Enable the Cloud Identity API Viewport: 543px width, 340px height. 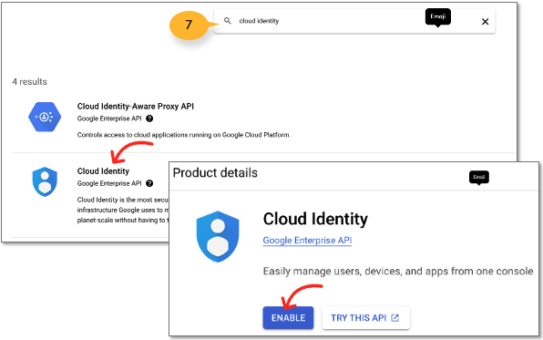(288, 318)
